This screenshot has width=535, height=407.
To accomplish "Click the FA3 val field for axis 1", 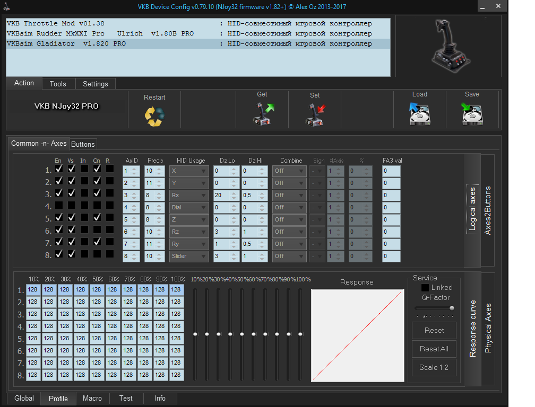I will [x=391, y=171].
